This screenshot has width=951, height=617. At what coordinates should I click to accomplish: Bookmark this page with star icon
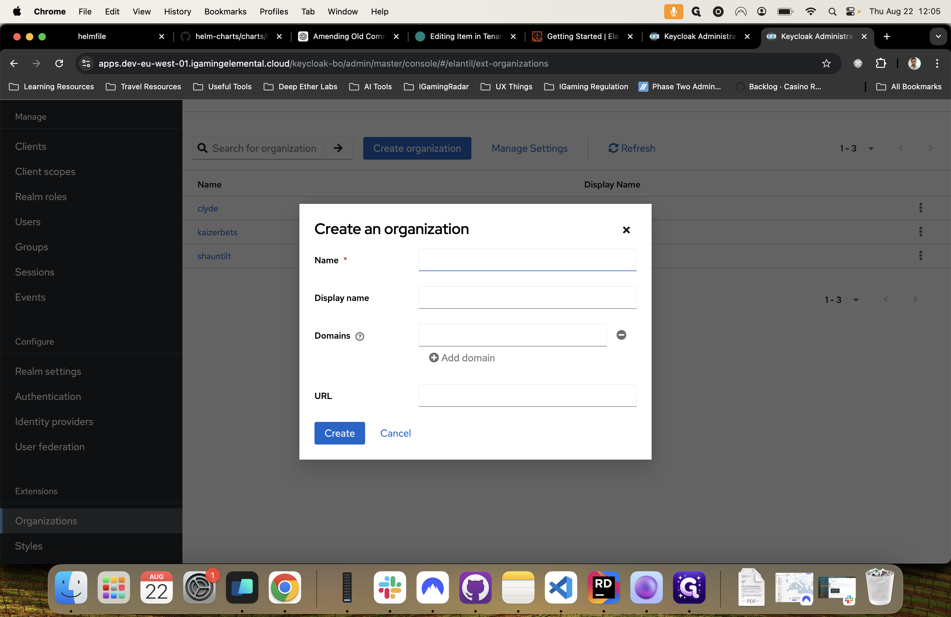tap(826, 63)
